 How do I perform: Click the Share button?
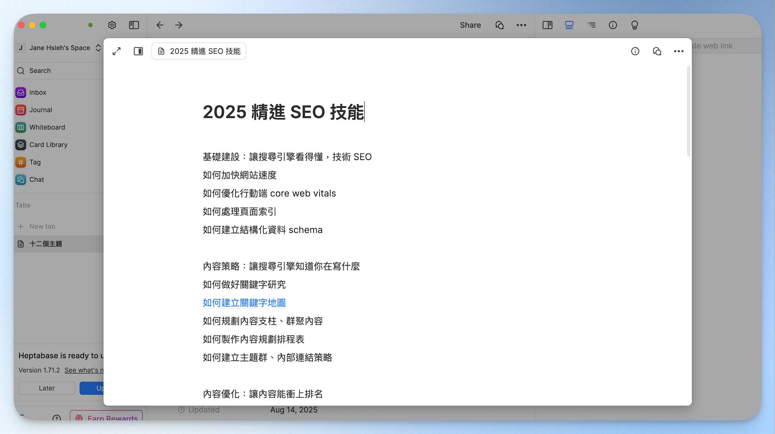pyautogui.click(x=470, y=25)
